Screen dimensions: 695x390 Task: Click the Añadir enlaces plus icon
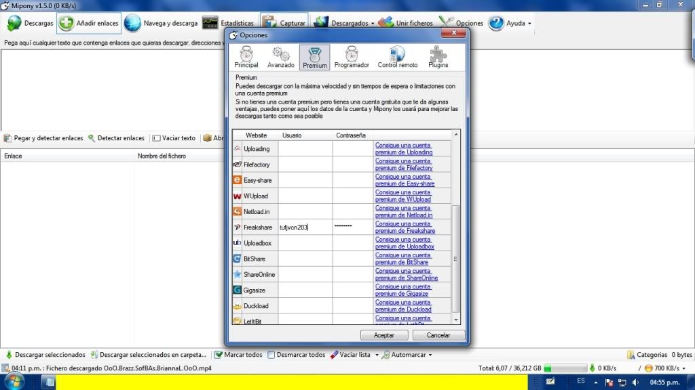67,23
